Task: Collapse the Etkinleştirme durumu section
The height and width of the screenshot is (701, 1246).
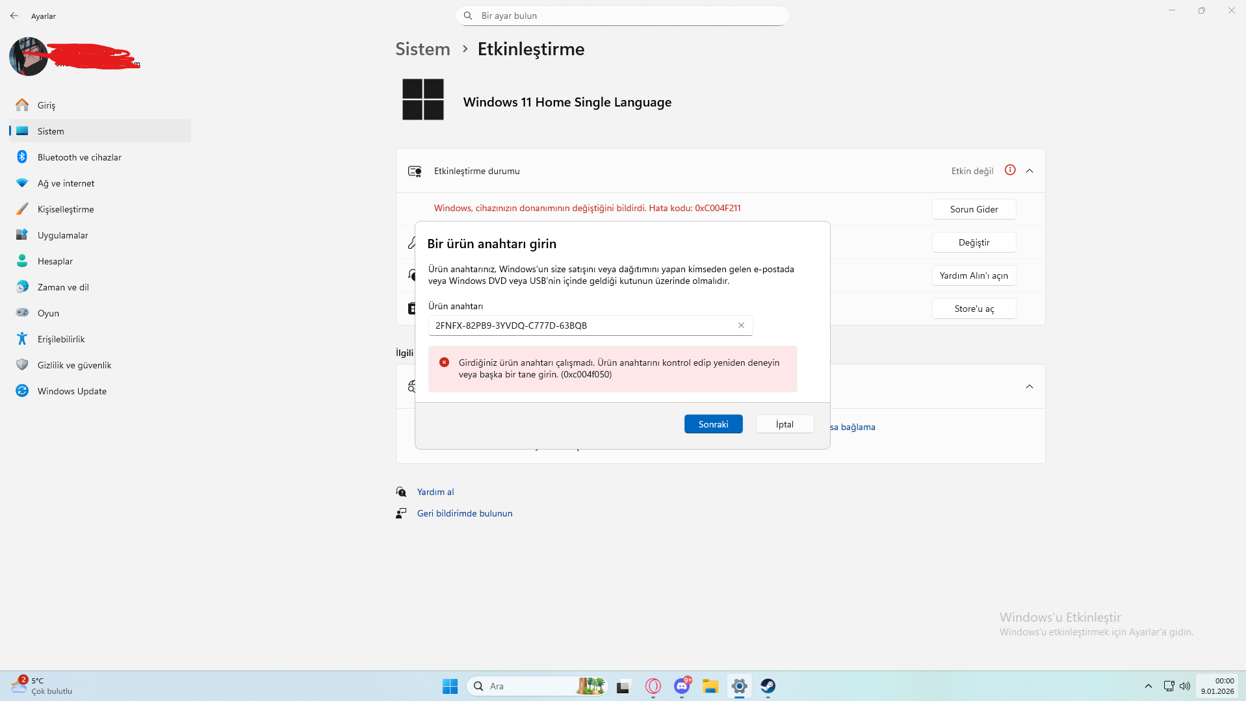Action: tap(1030, 171)
